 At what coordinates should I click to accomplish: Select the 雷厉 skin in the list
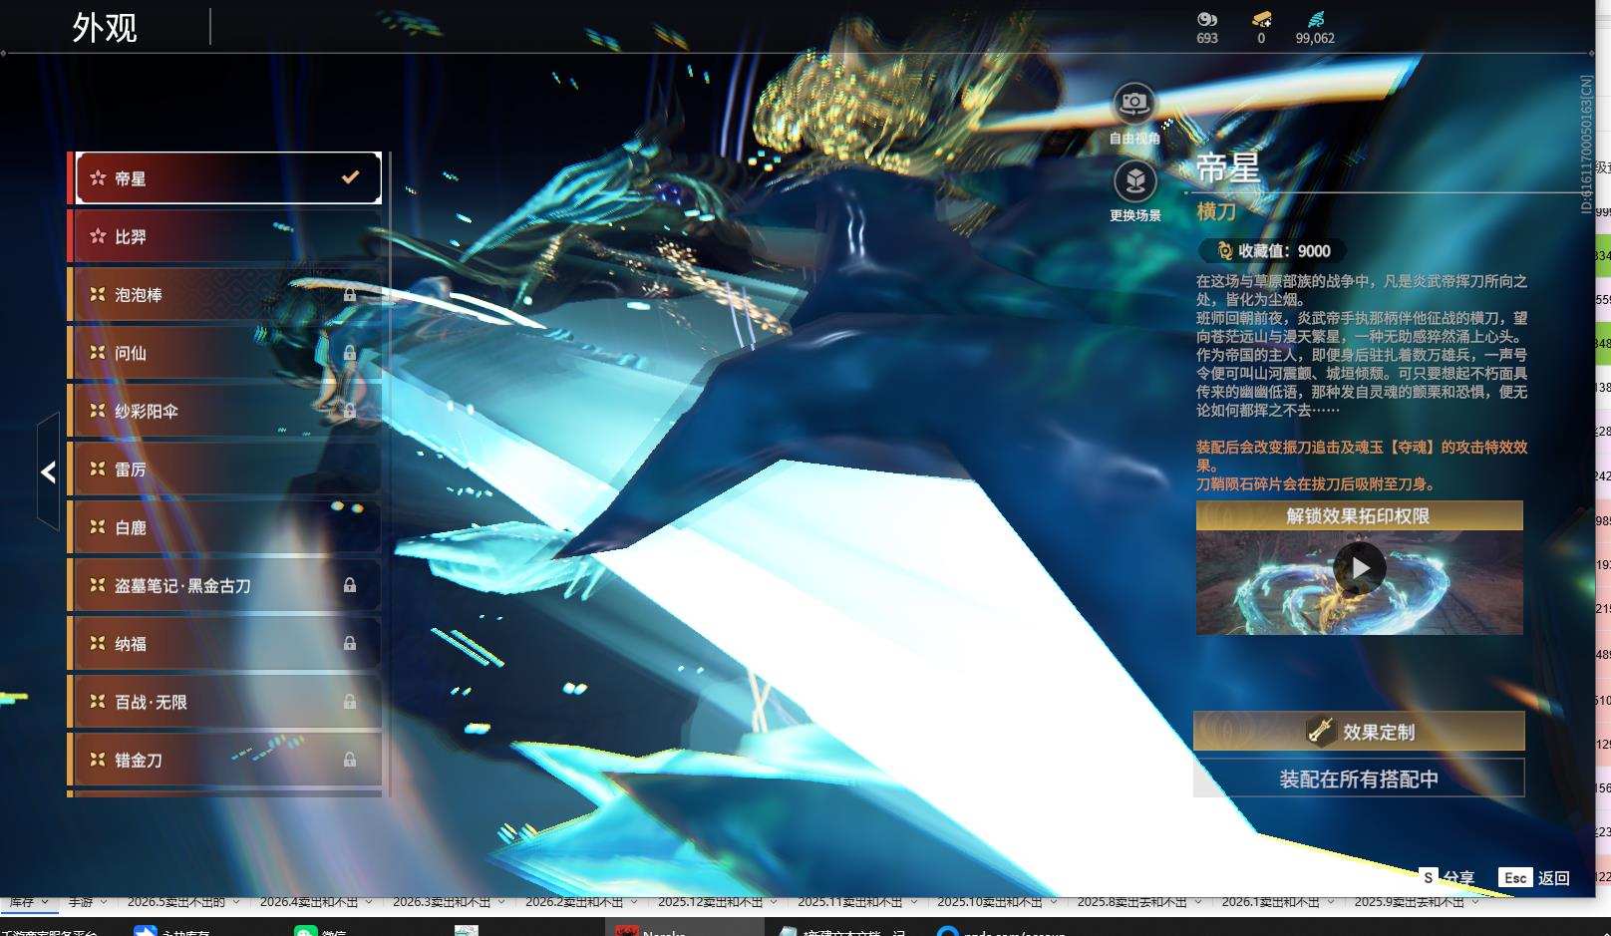tap(227, 468)
